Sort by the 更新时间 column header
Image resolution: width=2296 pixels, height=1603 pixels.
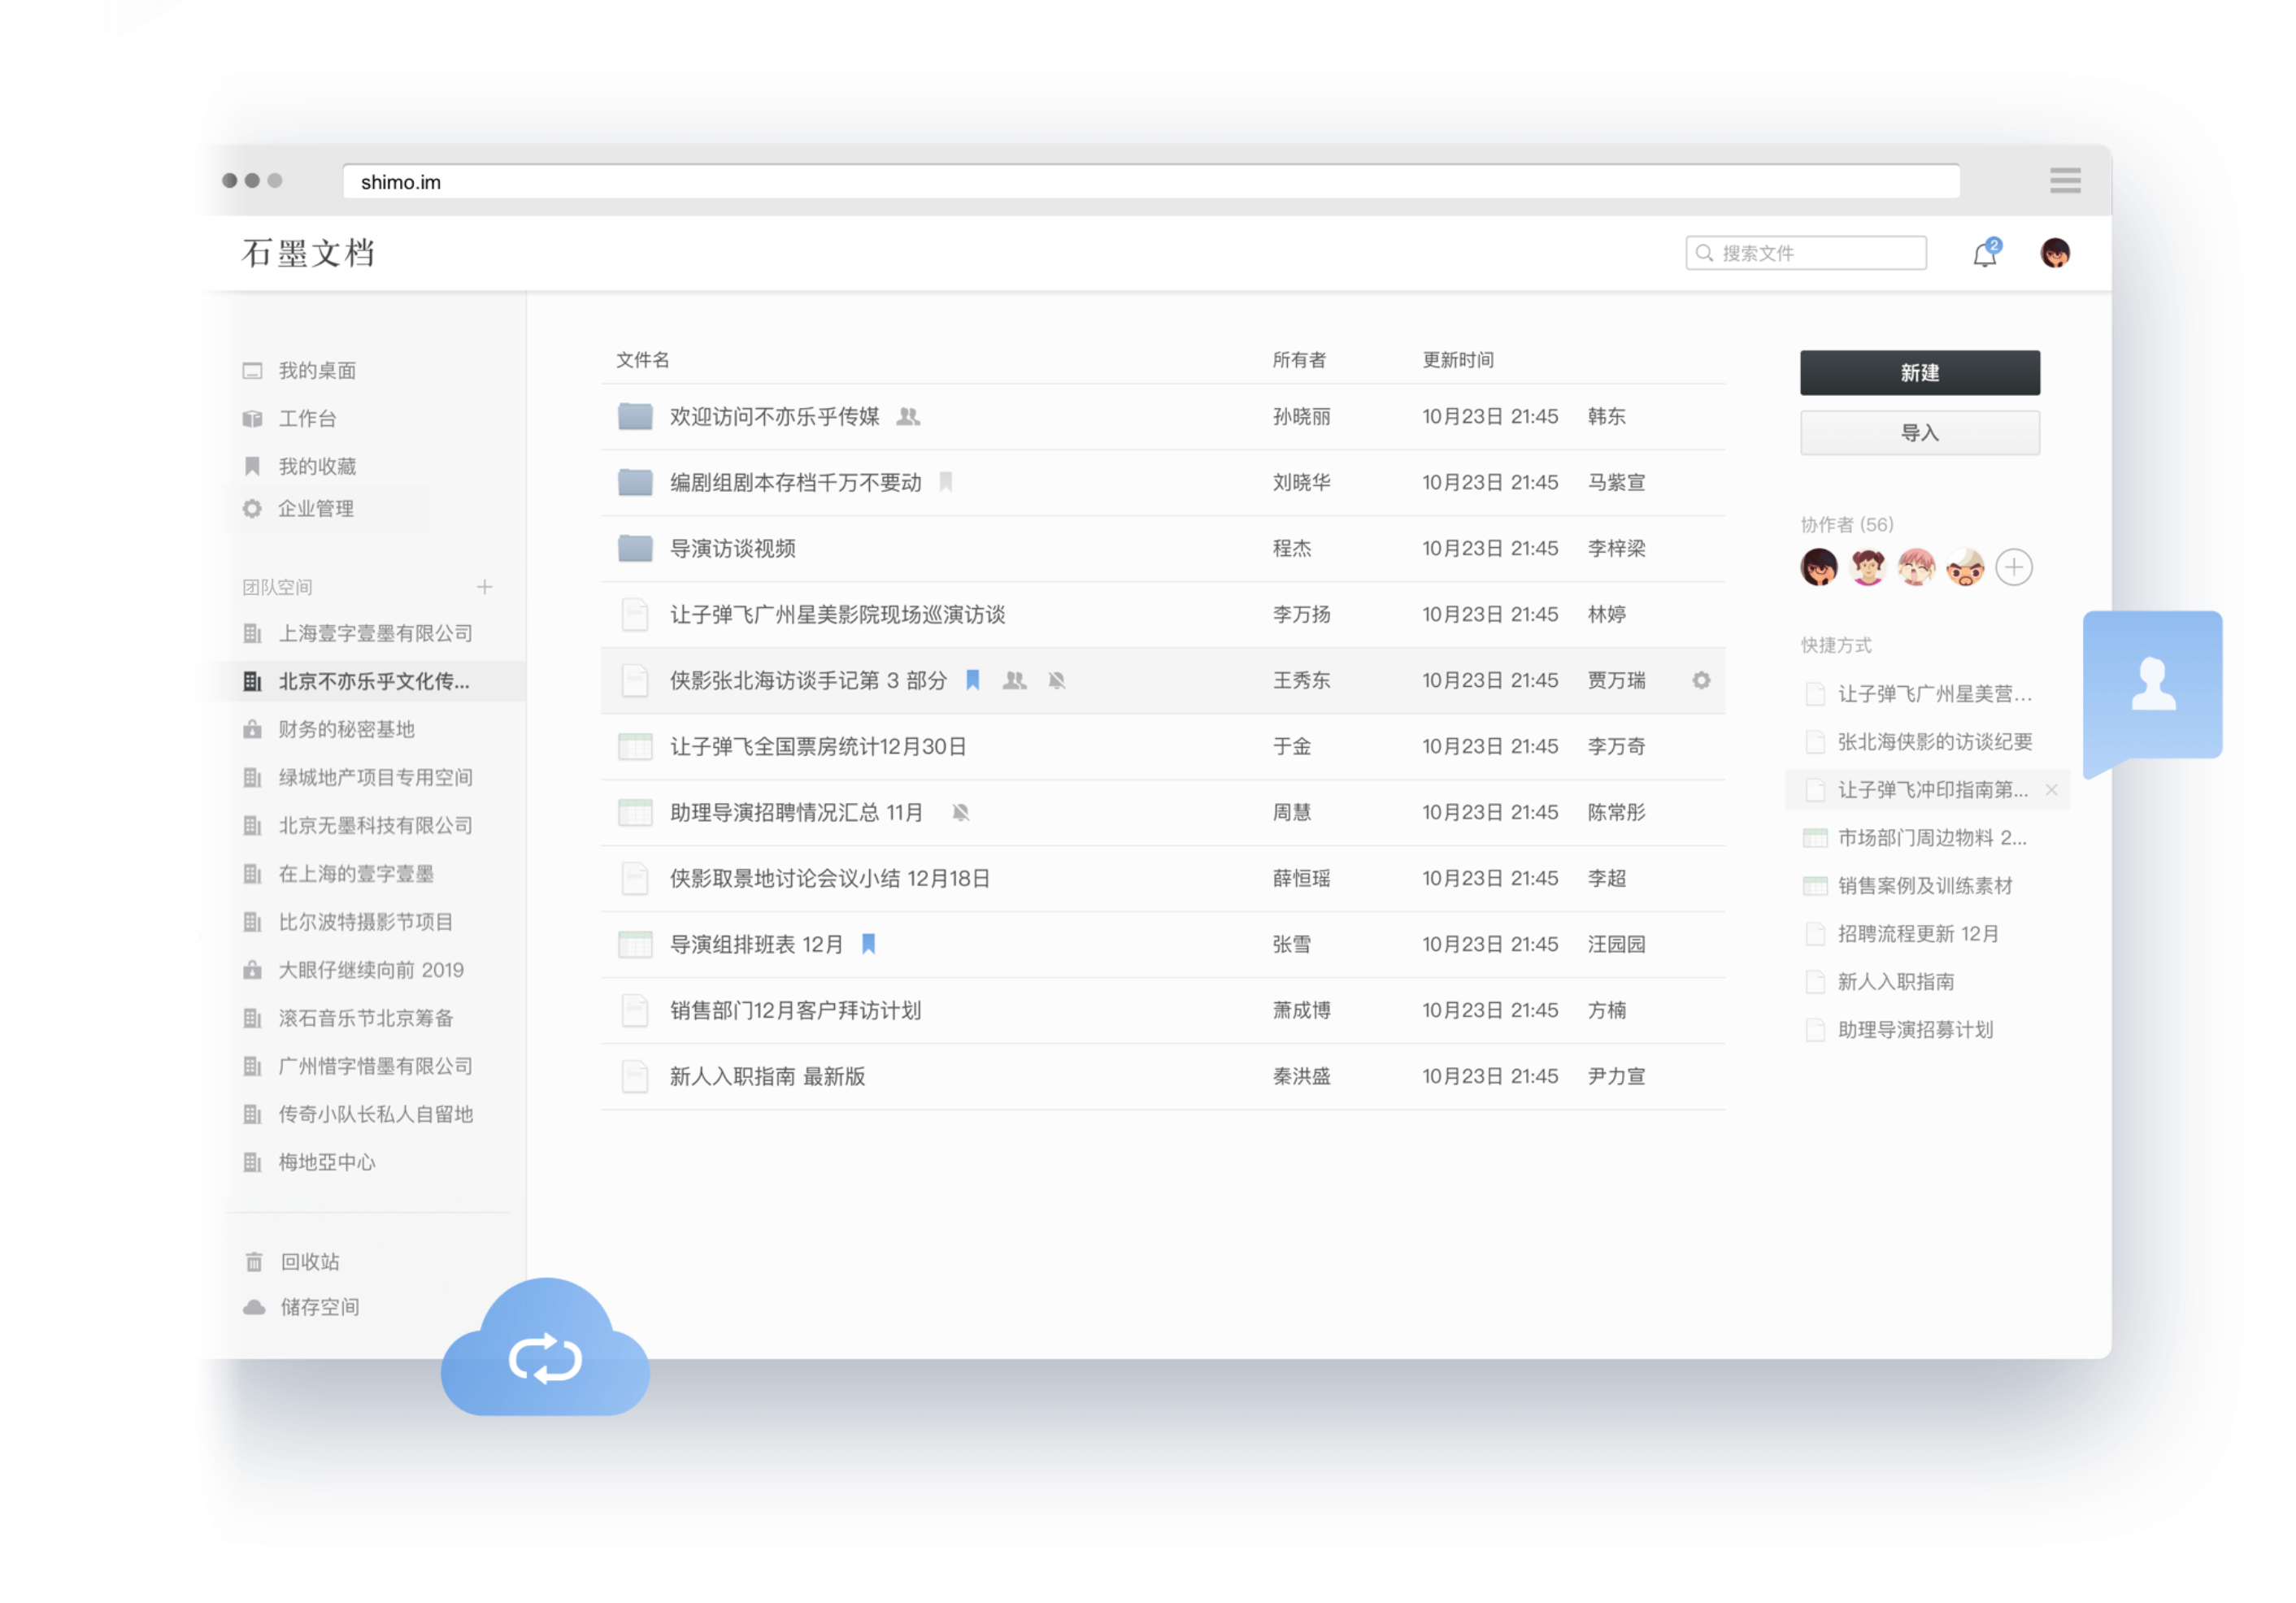tap(1458, 360)
